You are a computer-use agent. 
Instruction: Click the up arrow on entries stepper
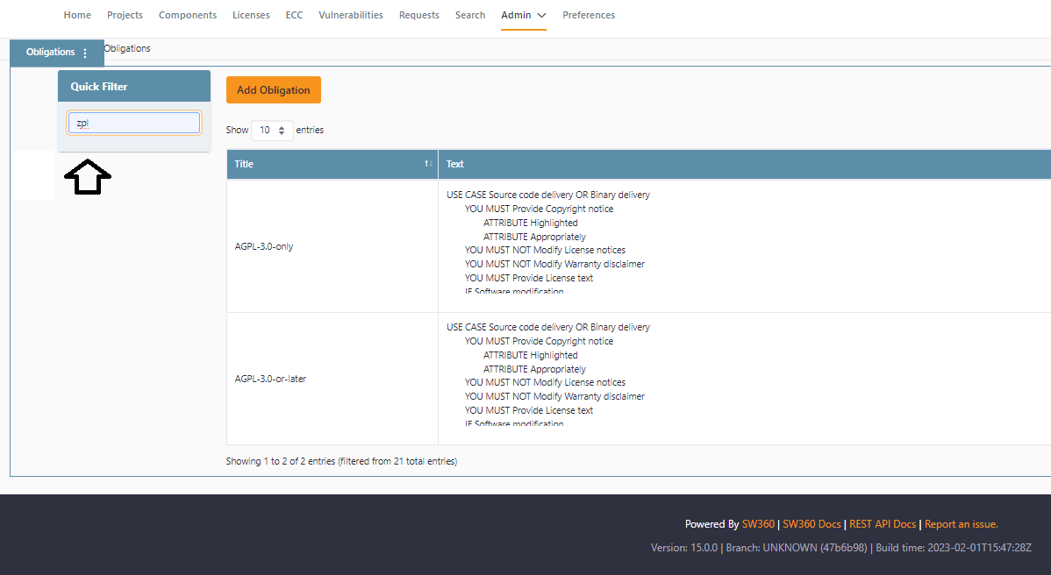[281, 125]
